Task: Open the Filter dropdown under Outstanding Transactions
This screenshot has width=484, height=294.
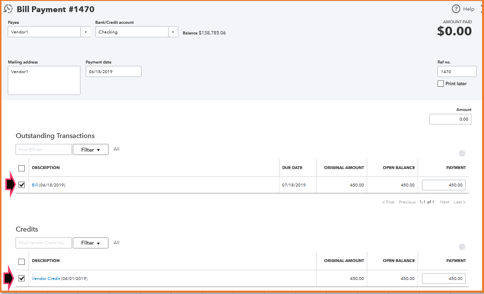Action: point(91,150)
